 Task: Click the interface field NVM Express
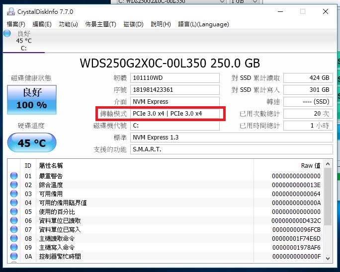175,102
